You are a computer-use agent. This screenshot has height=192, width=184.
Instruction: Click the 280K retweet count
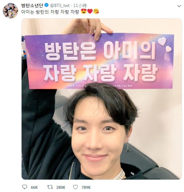61,187
